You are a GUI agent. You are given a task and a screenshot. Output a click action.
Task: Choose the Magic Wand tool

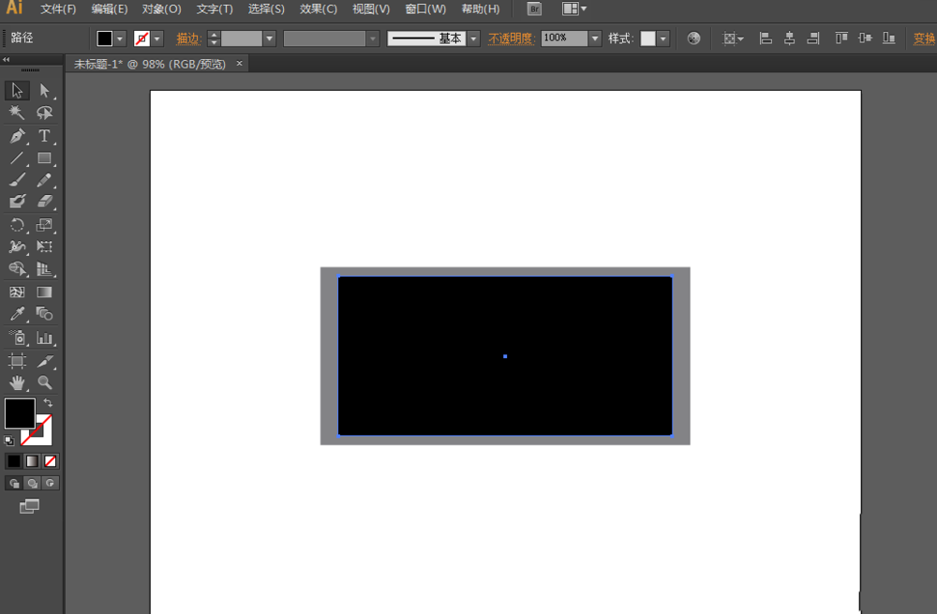17,112
